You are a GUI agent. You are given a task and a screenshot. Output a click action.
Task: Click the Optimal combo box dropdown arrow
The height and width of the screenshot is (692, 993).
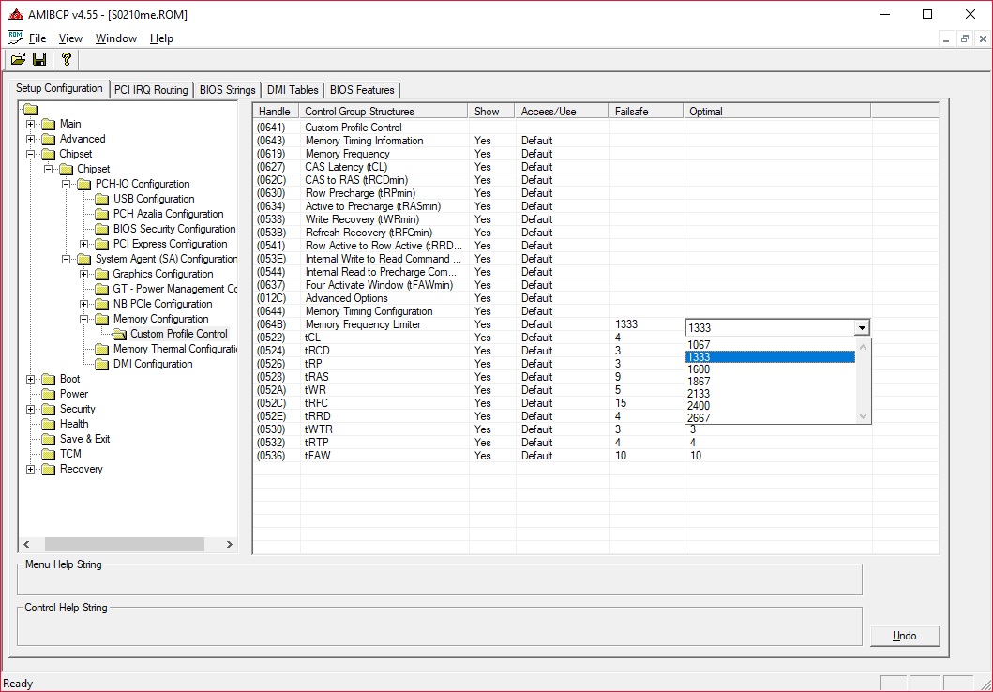[862, 328]
